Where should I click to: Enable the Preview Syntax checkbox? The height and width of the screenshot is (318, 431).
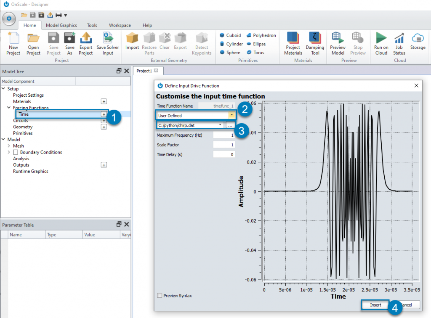pyautogui.click(x=160, y=296)
